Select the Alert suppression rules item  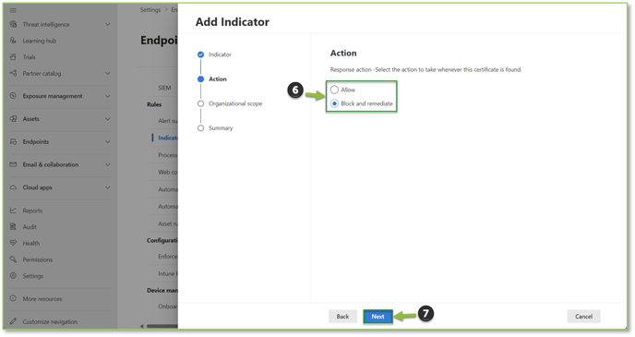[x=168, y=121]
